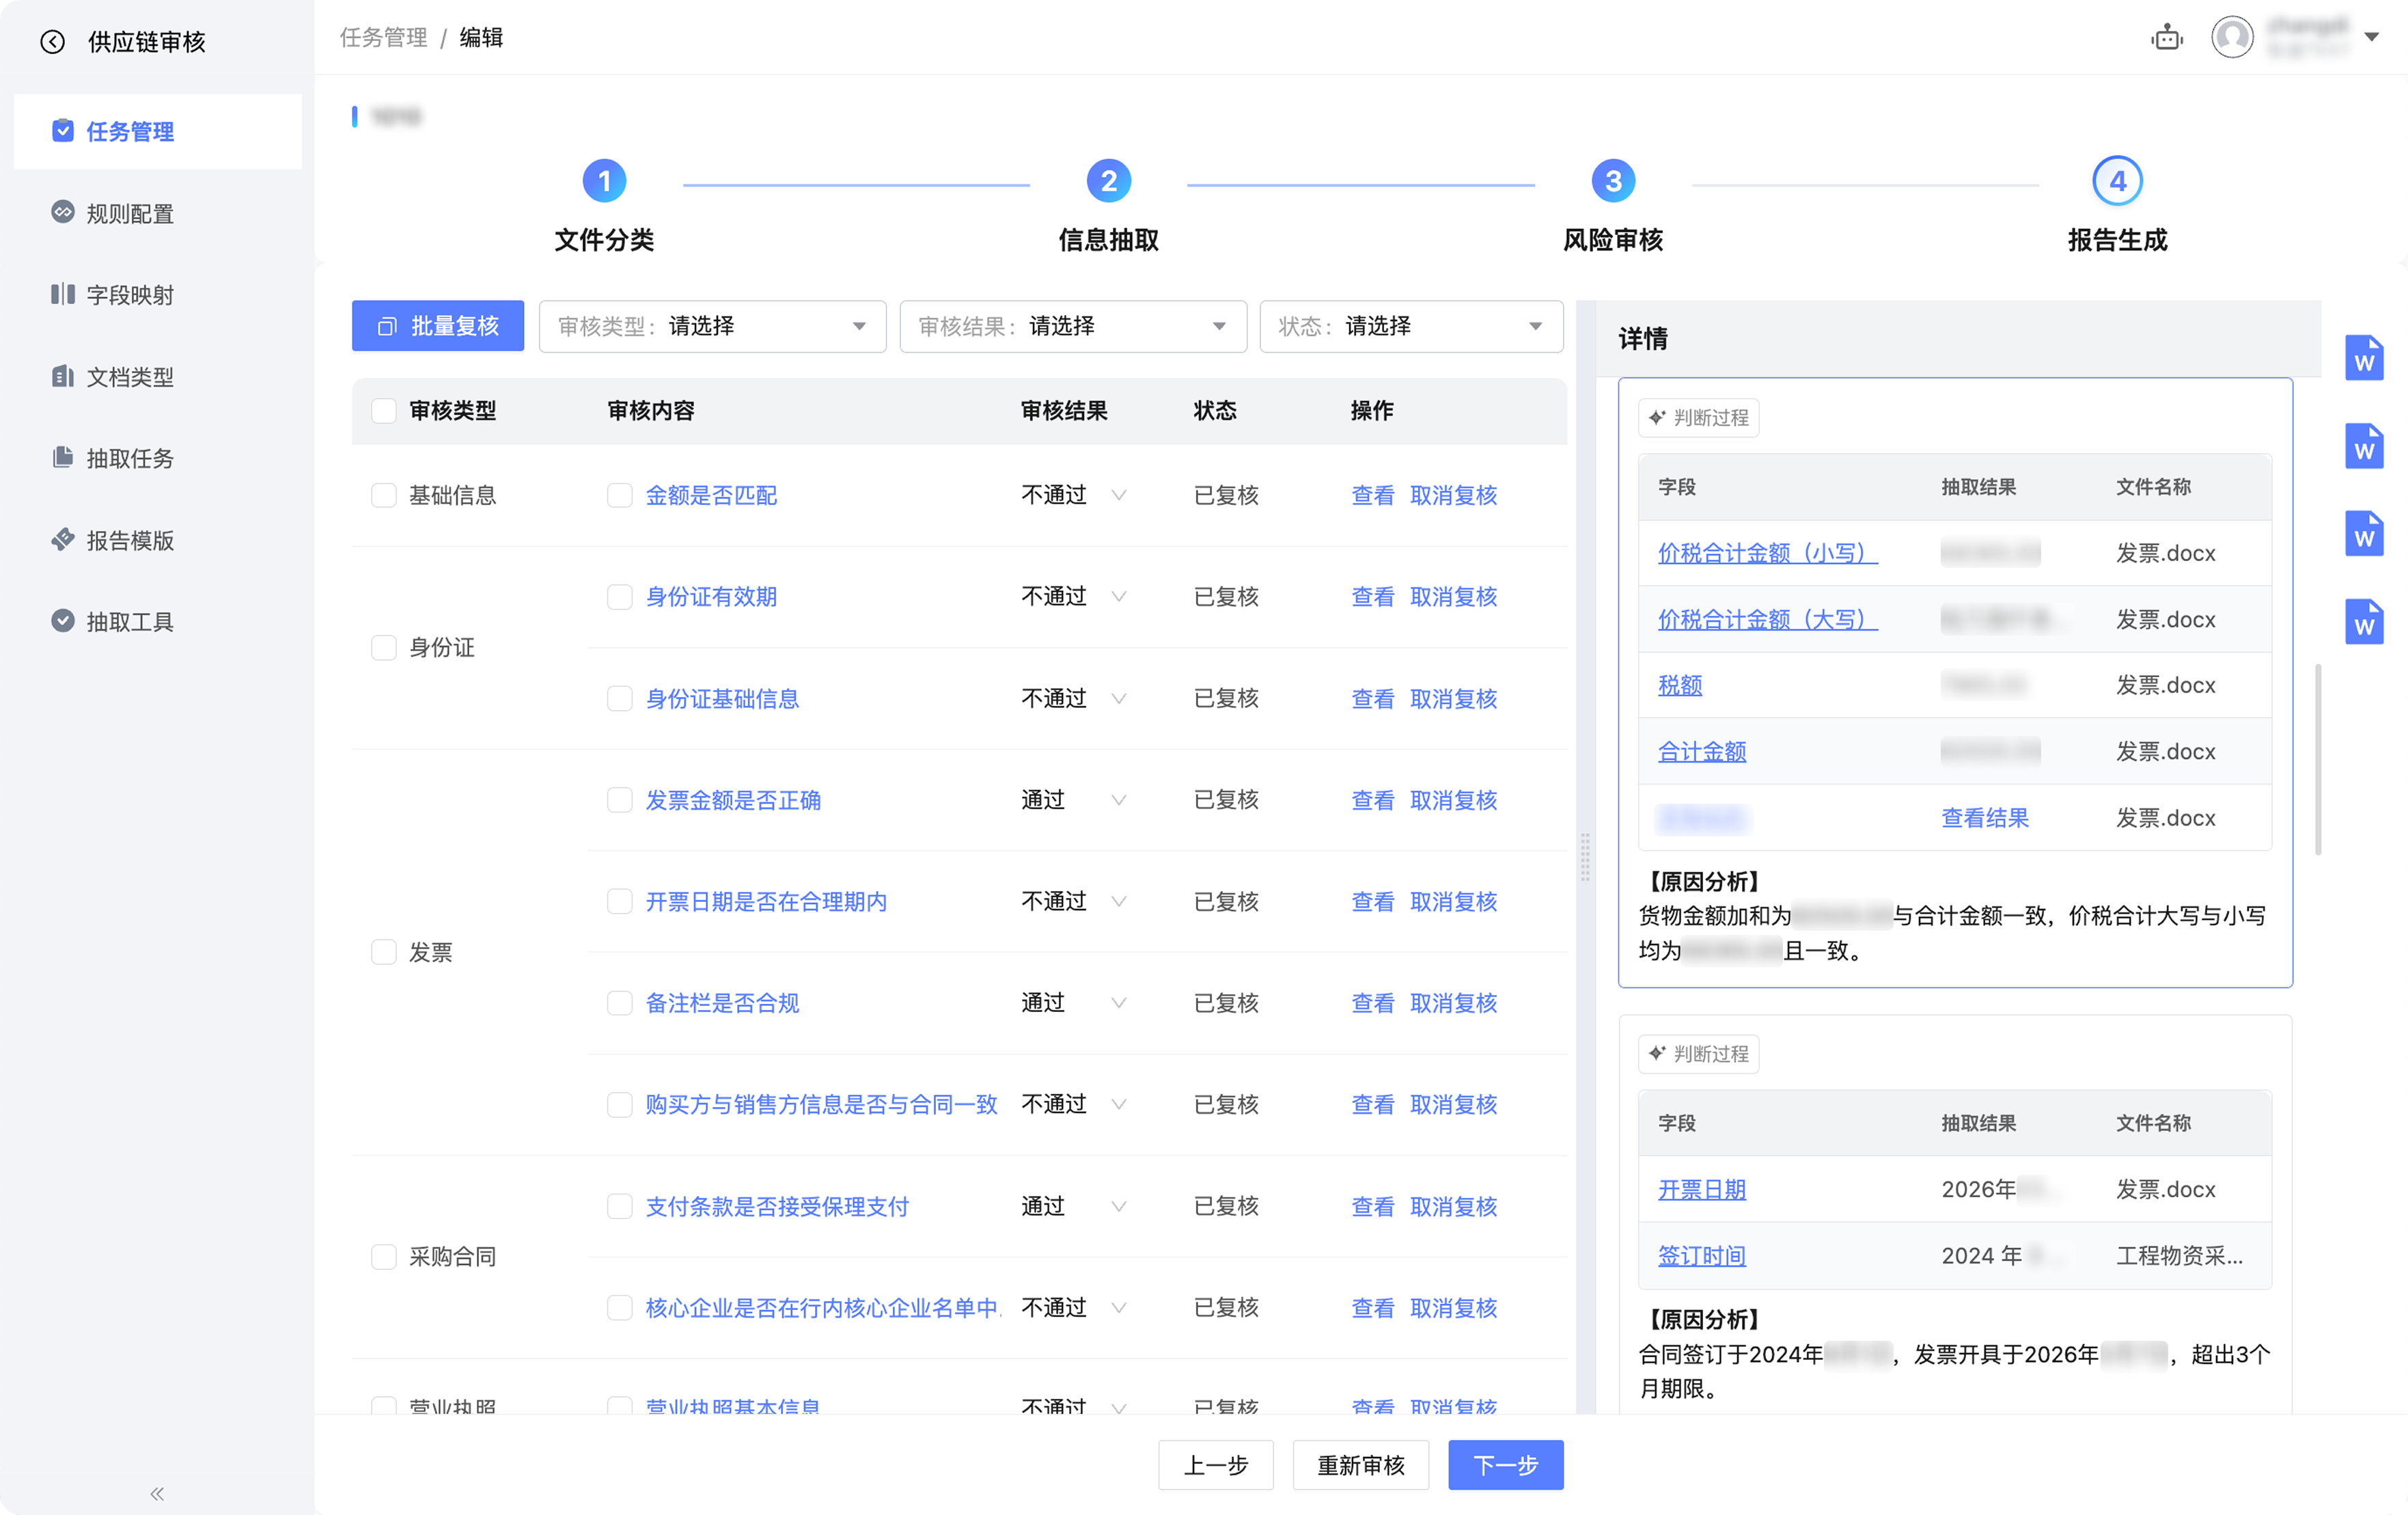
Task: Open the robot assistant icon
Action: 2167,38
